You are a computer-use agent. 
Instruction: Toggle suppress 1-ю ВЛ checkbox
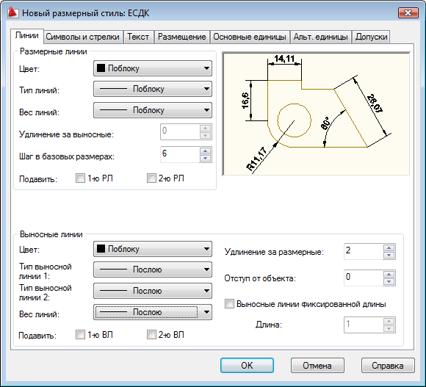pyautogui.click(x=80, y=334)
